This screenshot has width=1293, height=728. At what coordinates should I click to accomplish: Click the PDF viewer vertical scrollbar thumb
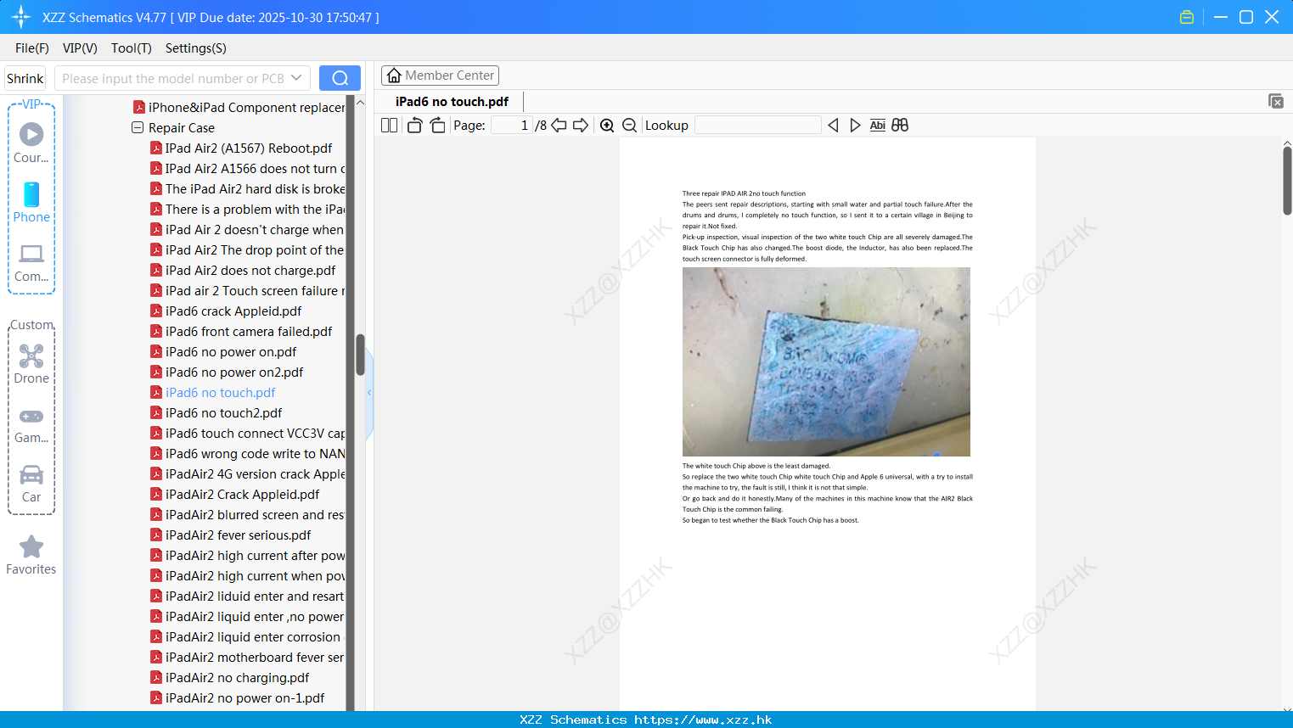[1287, 181]
